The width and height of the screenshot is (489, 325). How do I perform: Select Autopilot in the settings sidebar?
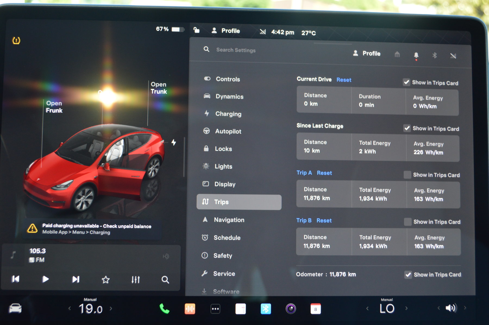click(228, 131)
